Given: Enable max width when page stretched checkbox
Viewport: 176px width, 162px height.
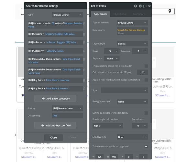Looking at the screenshot, I should click(x=146, y=80).
